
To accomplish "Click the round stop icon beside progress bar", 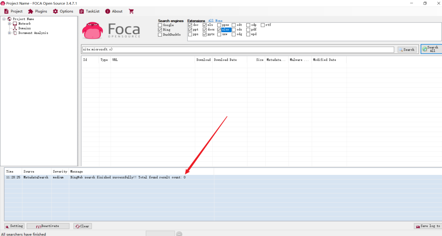I will click(179, 234).
